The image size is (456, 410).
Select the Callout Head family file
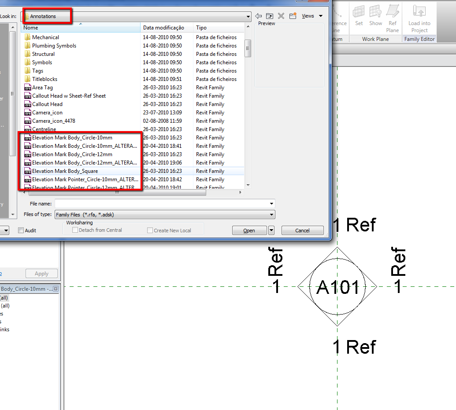click(x=47, y=104)
